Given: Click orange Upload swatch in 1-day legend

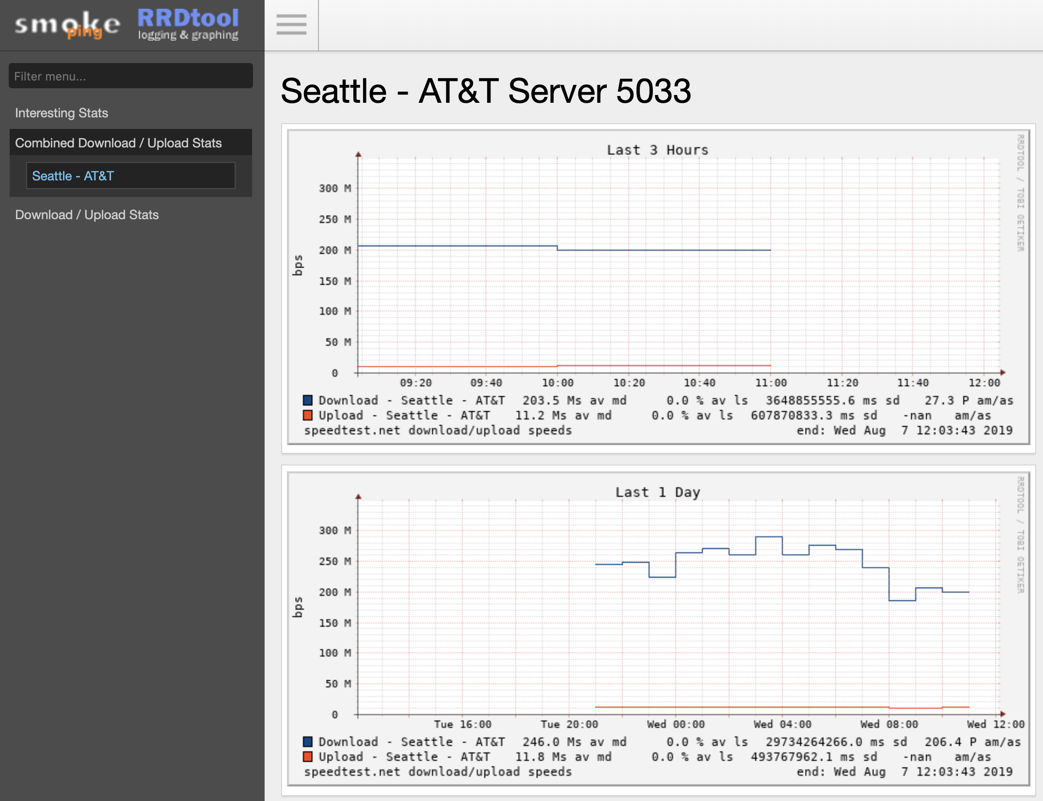Looking at the screenshot, I should point(308,757).
